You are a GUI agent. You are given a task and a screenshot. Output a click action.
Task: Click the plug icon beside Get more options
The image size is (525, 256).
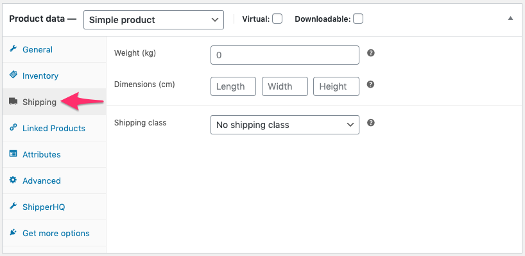pos(13,233)
